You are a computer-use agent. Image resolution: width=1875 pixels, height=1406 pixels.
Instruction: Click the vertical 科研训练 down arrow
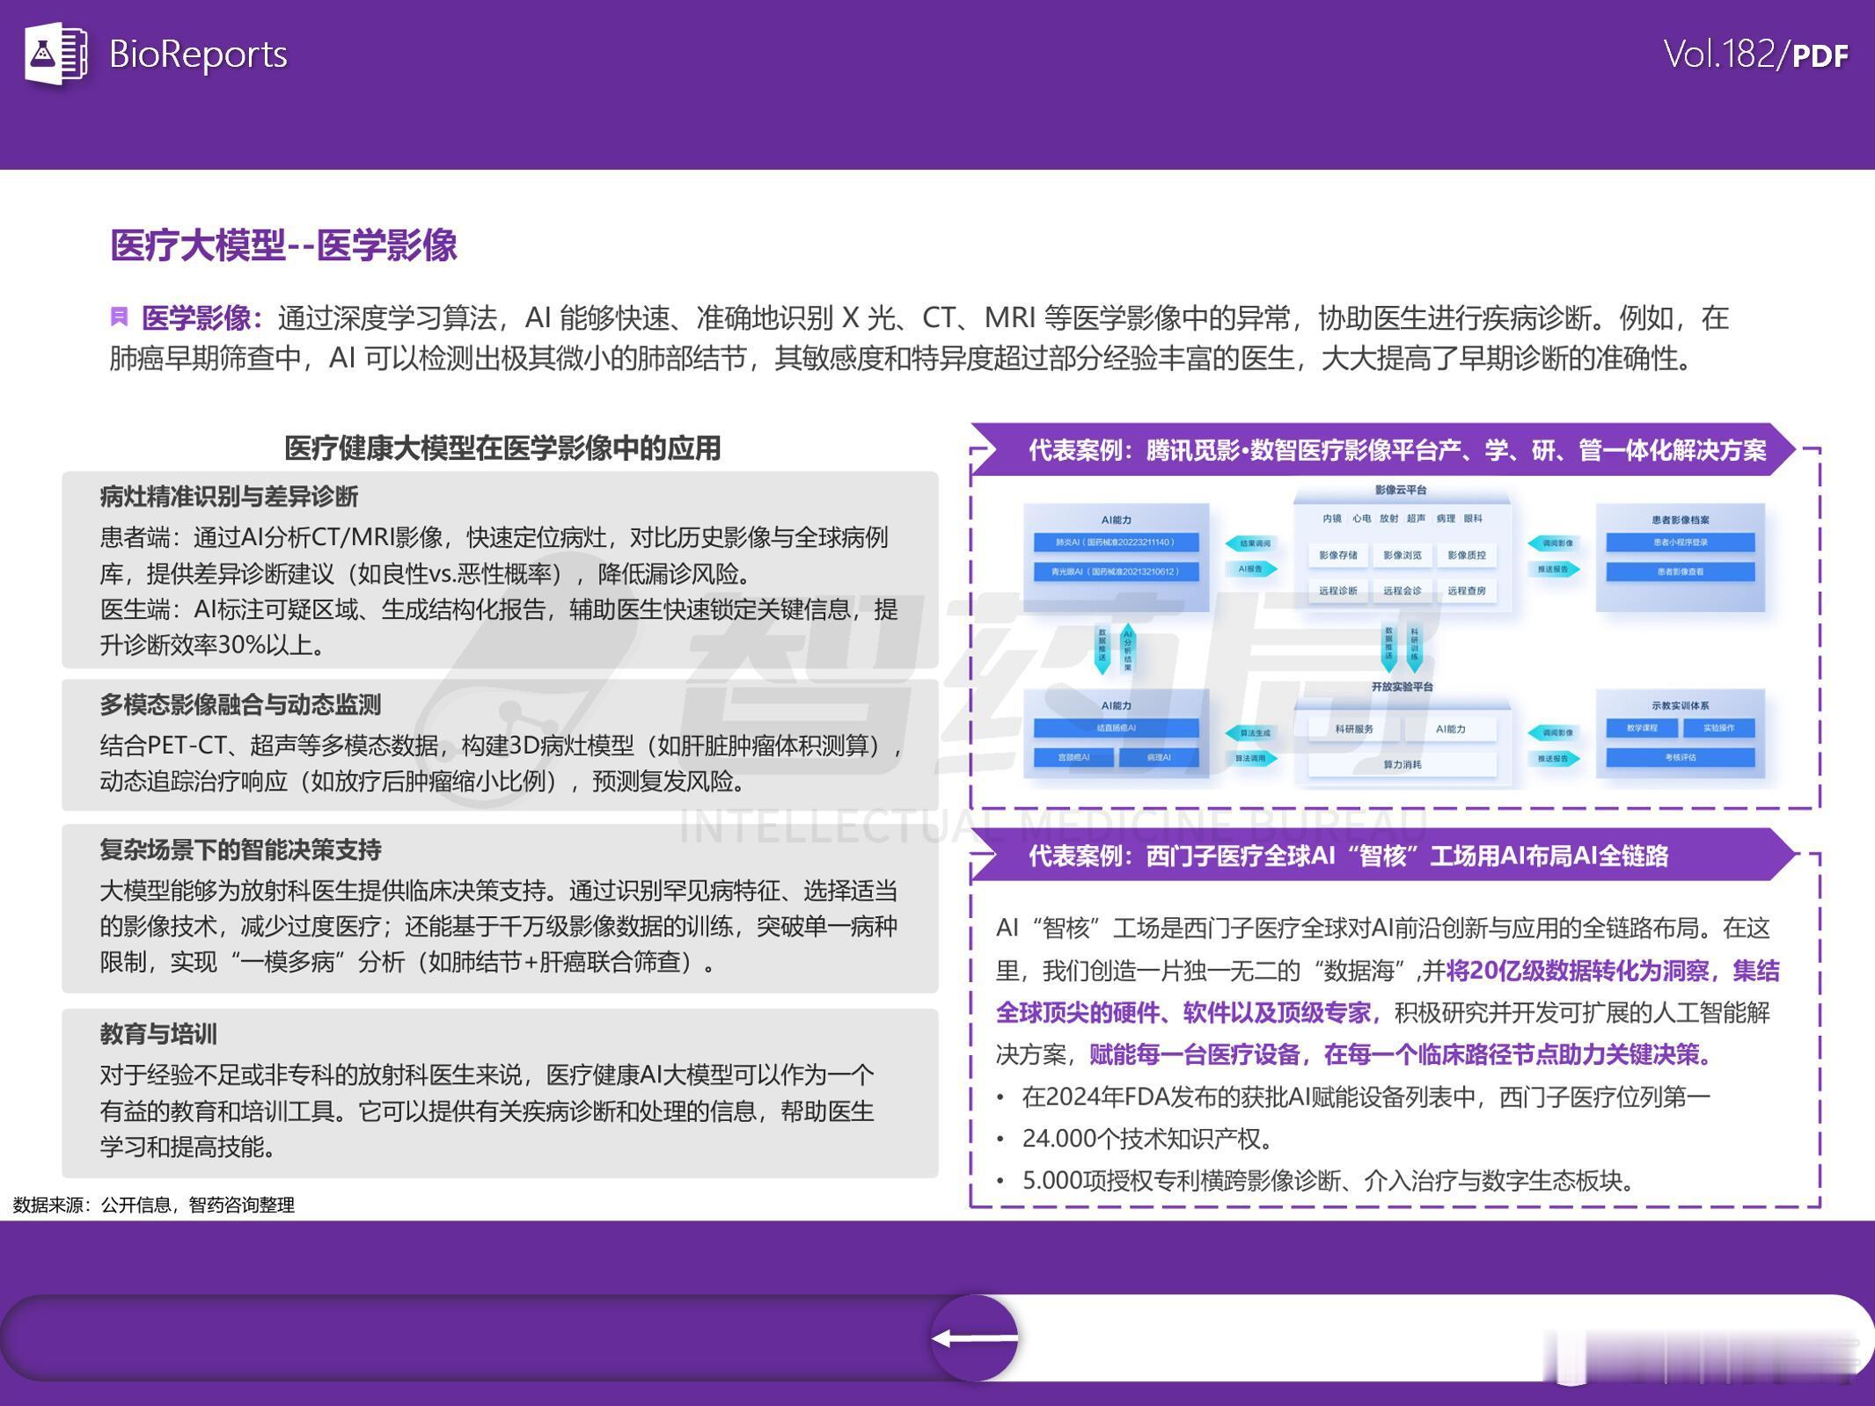(1415, 649)
